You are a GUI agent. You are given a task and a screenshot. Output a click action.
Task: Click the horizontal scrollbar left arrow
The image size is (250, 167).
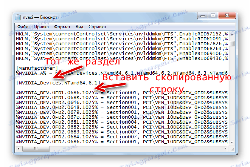[19, 149]
